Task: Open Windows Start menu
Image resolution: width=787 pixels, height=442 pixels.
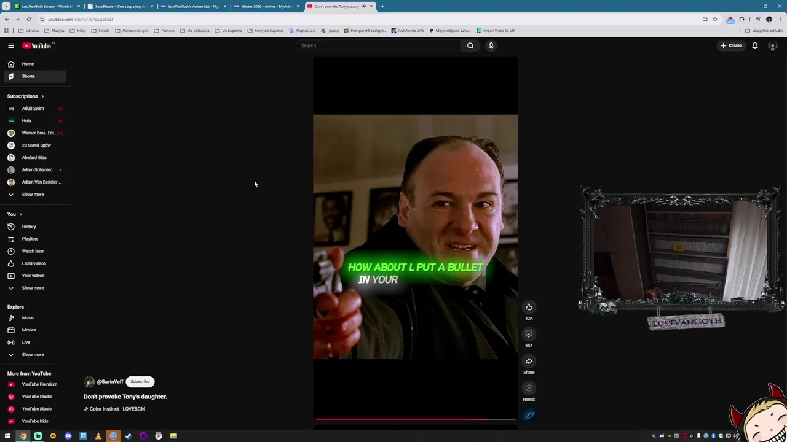Action: (x=7, y=436)
